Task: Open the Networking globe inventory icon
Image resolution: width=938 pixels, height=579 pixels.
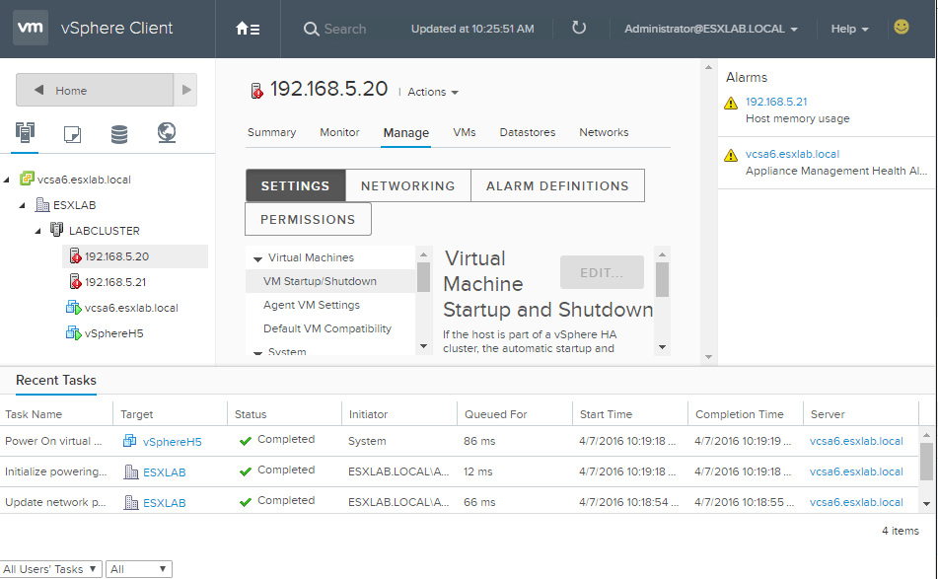Action: click(167, 133)
